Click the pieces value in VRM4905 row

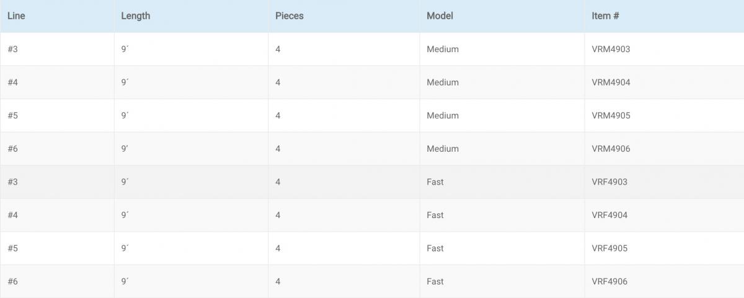[x=278, y=116]
